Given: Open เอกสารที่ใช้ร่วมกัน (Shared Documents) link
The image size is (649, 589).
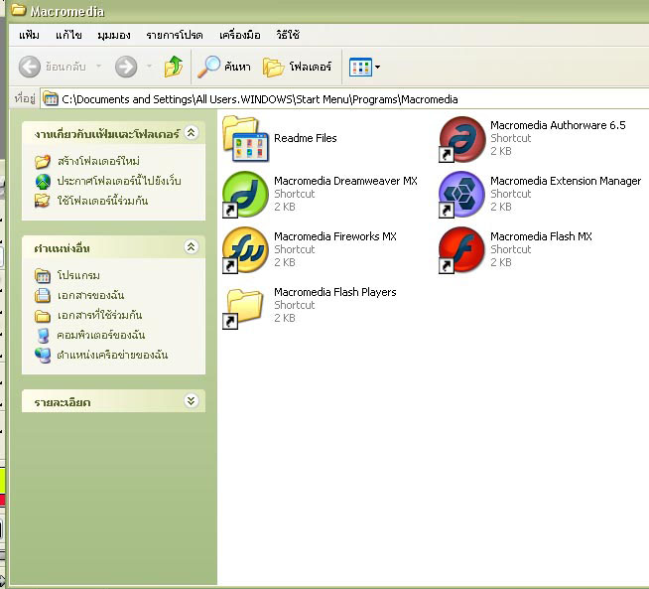Looking at the screenshot, I should point(99,315).
